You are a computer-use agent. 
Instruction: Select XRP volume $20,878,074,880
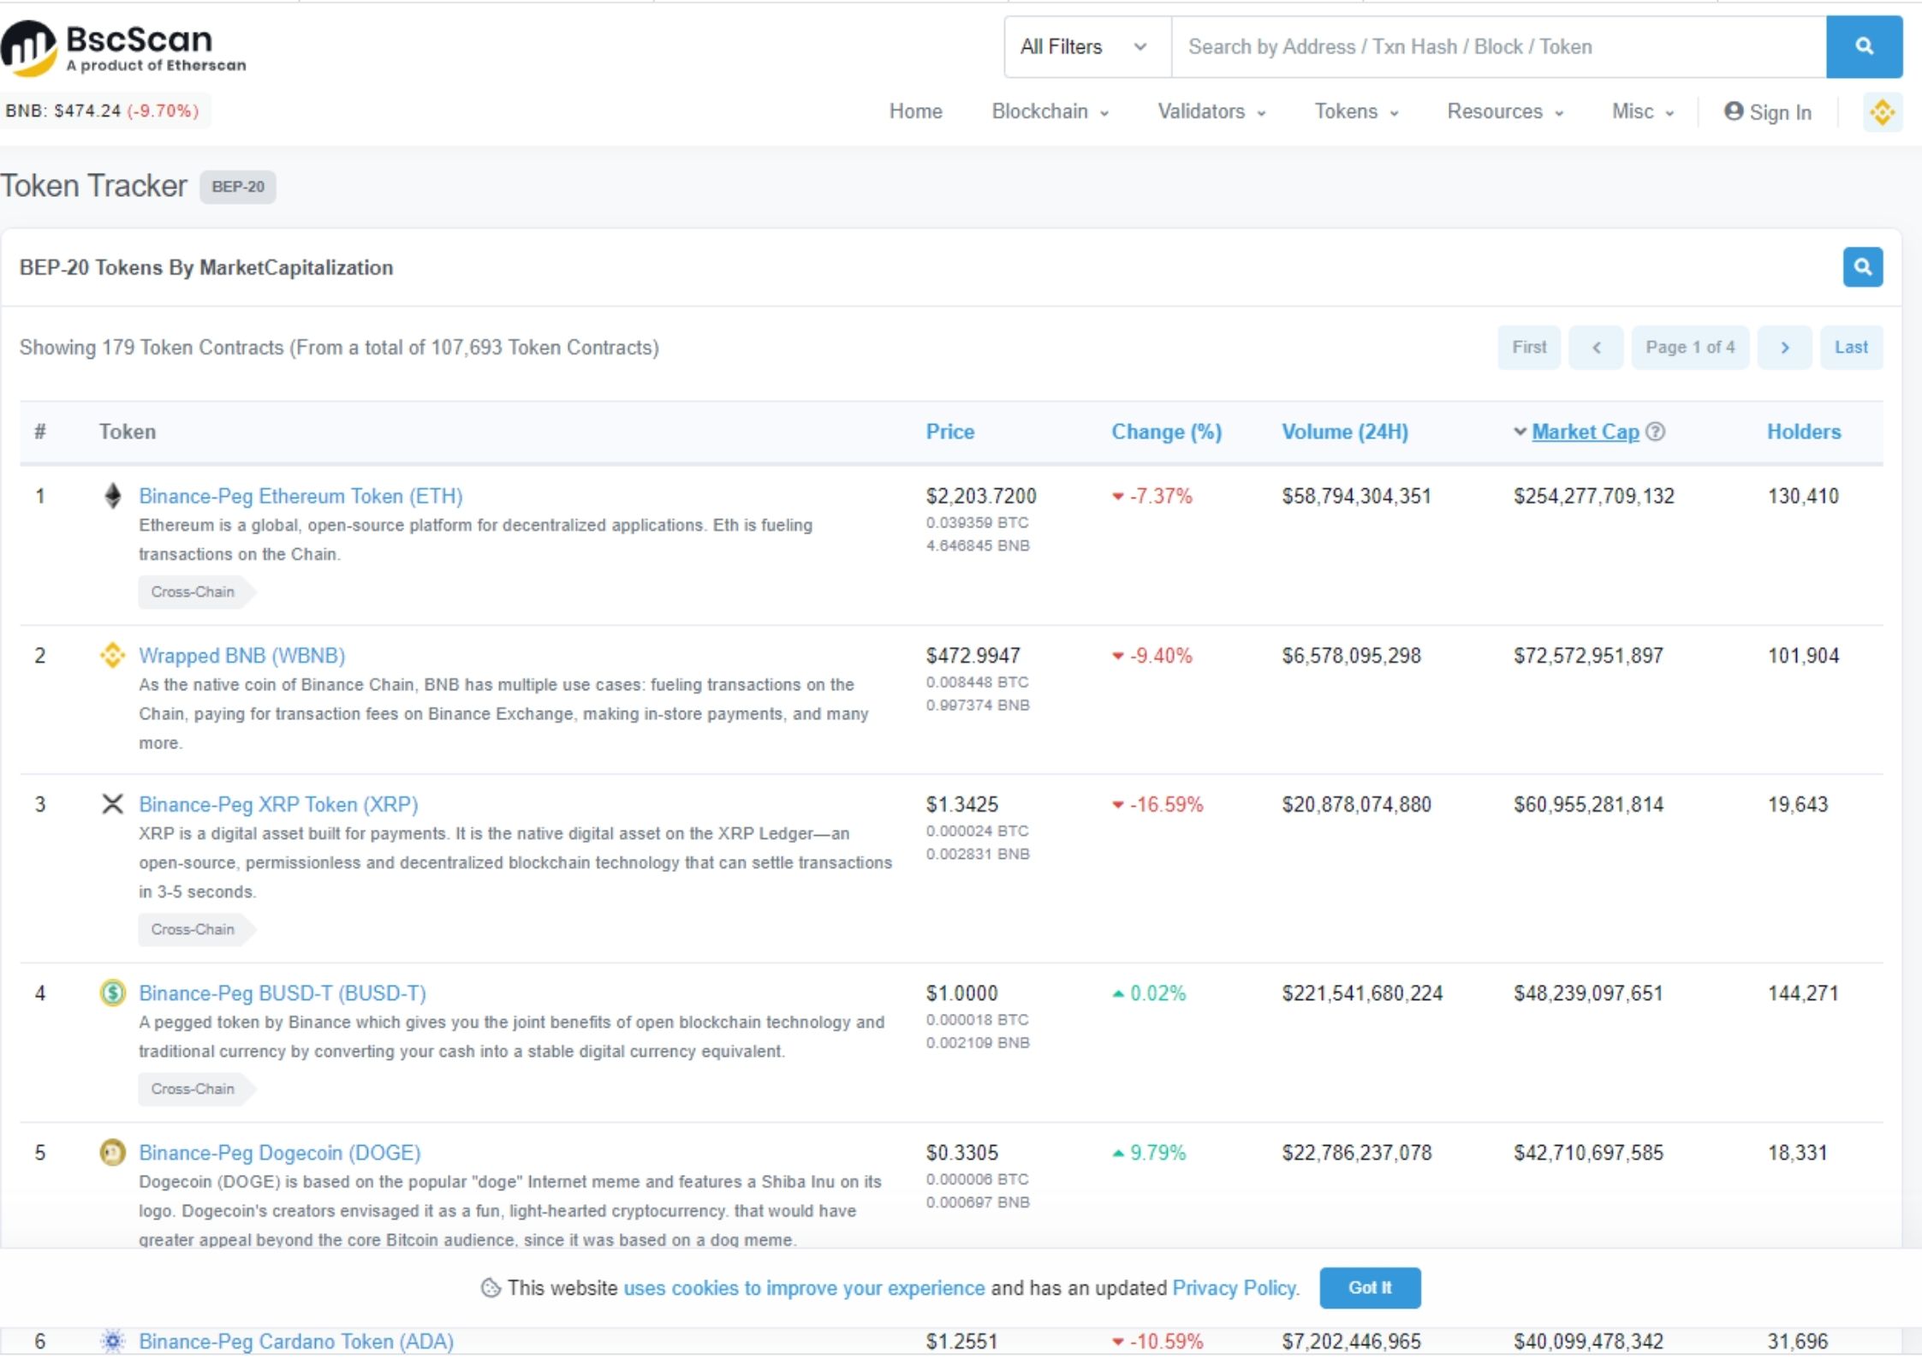[1356, 804]
